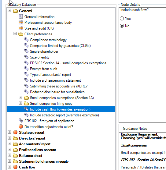Viewport: 166px width, 170px height.
Task: Click the Directors' report folder icon
Action: click(15, 138)
